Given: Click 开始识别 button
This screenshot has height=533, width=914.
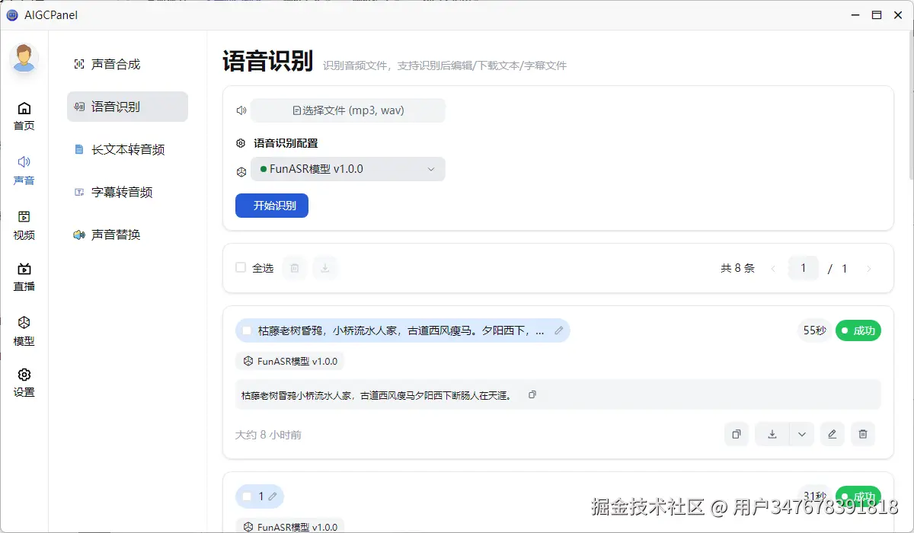Looking at the screenshot, I should click(x=272, y=206).
